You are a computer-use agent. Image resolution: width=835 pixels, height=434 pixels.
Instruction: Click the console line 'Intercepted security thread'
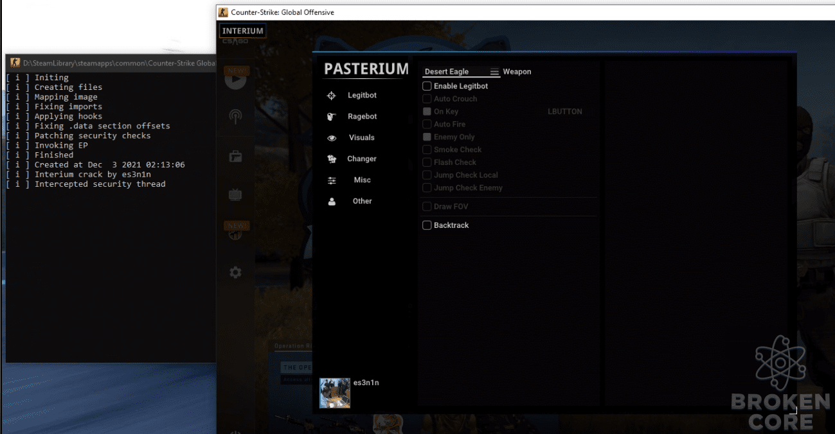[100, 184]
